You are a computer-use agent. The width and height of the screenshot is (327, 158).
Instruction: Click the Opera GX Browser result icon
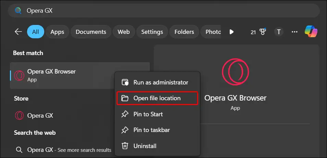pyautogui.click(x=19, y=76)
